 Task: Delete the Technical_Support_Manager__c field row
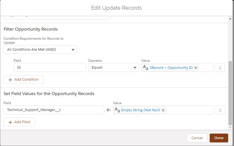coord(220,110)
